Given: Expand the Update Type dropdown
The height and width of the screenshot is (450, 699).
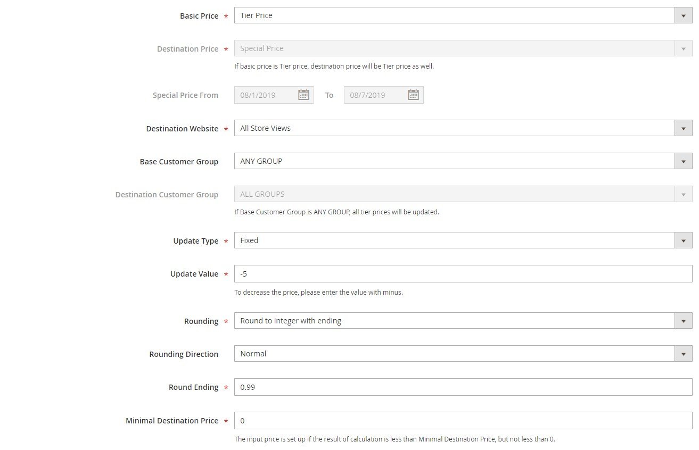Looking at the screenshot, I should point(463,240).
